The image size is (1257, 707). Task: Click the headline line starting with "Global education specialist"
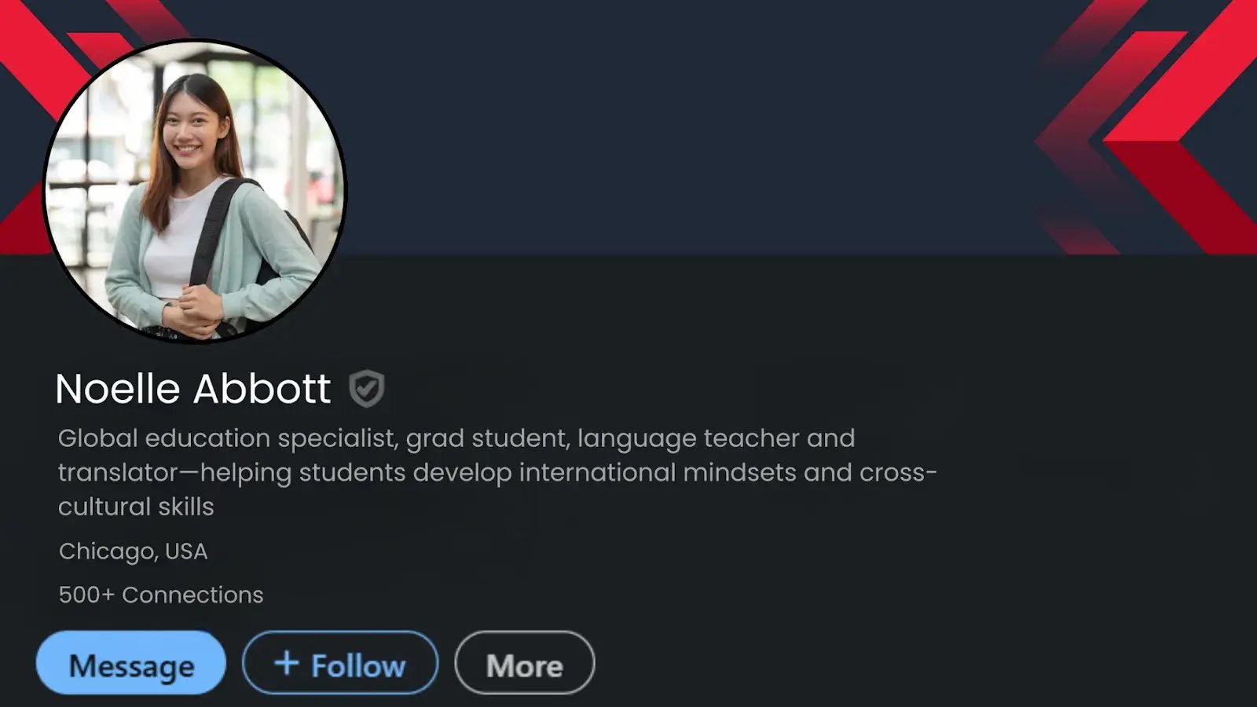tap(456, 438)
